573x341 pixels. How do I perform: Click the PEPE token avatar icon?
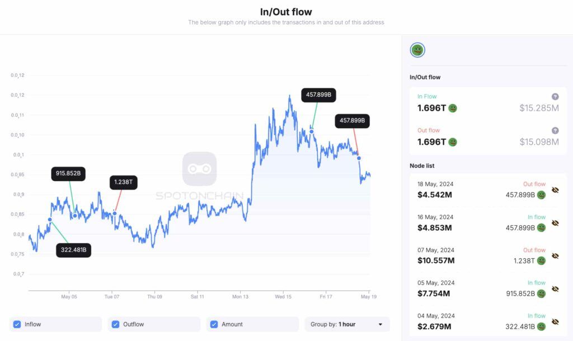tap(417, 50)
